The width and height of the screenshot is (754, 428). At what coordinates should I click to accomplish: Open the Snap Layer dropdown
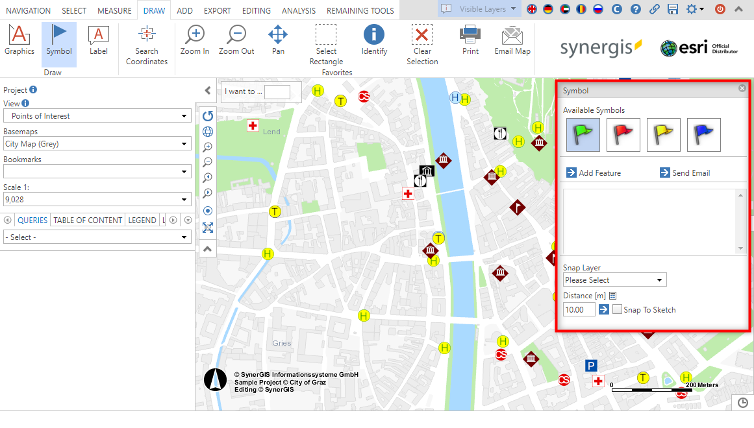614,279
